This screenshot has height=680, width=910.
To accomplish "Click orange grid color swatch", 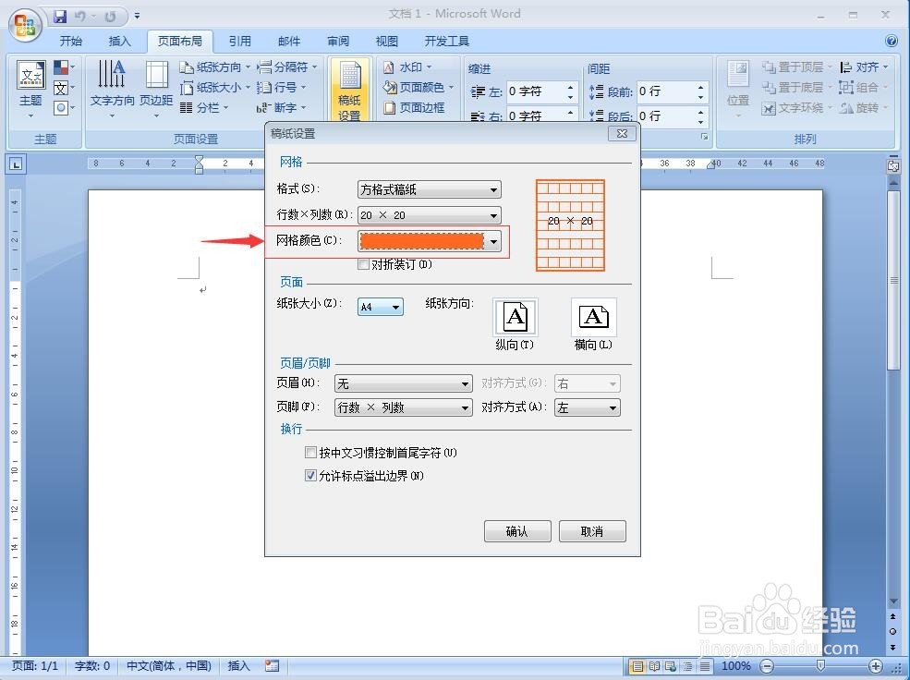I will pos(421,241).
